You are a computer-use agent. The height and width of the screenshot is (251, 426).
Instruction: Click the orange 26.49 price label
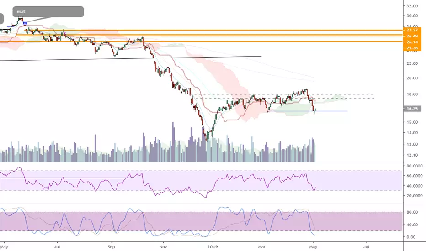coord(412,36)
